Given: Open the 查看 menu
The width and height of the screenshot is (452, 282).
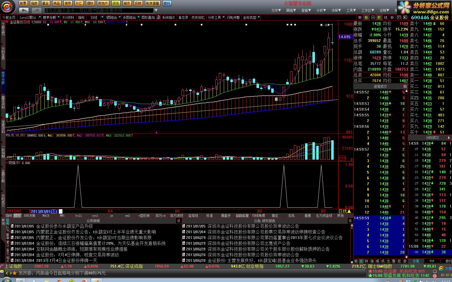Looking at the screenshot, I should pos(306,10).
